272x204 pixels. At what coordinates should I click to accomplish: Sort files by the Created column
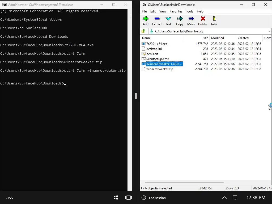tap(249, 38)
